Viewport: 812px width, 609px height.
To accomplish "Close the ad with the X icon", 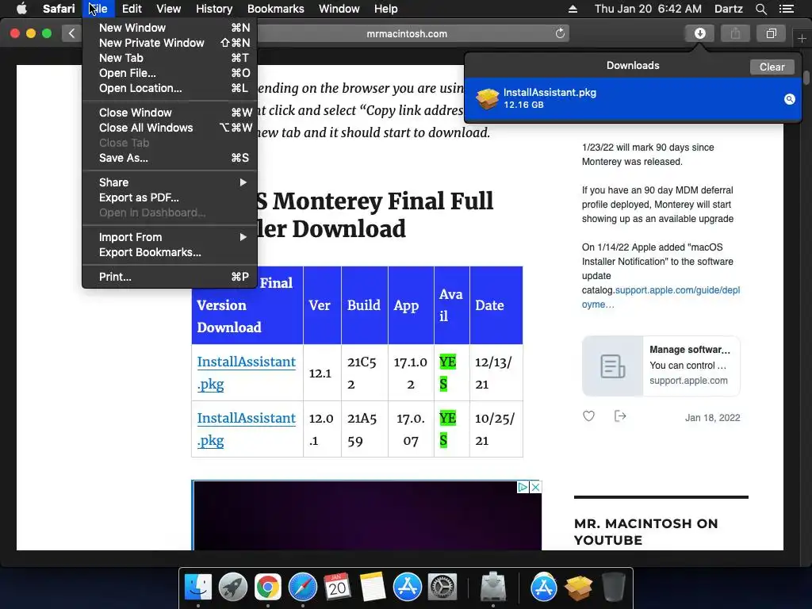I will pos(535,487).
